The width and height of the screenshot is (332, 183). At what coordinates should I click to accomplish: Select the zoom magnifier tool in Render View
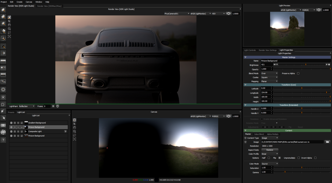pos(9,29)
